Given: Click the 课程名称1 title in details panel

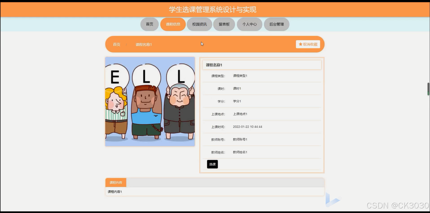Looking at the screenshot, I should coord(214,65).
